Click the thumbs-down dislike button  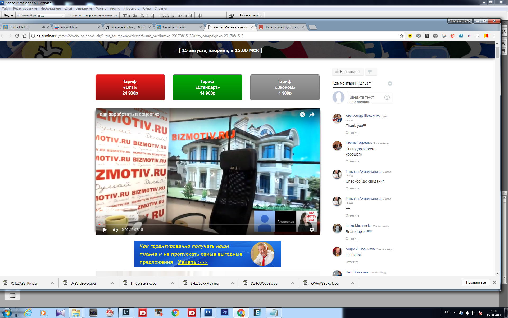[371, 72]
